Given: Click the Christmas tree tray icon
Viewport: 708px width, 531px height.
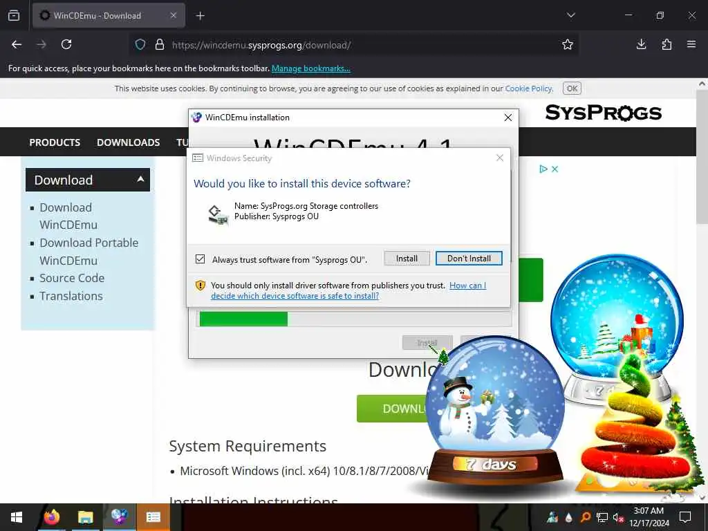Looking at the screenshot, I should point(552,517).
